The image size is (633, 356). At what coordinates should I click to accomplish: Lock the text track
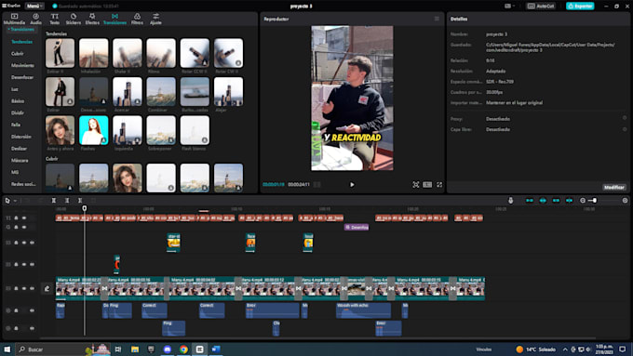[17, 218]
